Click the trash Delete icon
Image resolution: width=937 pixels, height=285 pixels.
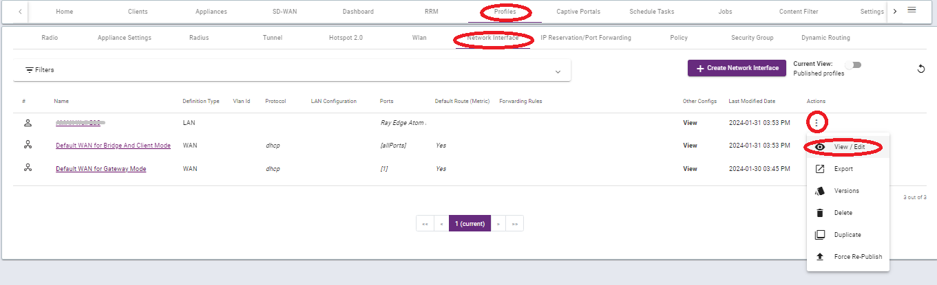pos(819,213)
